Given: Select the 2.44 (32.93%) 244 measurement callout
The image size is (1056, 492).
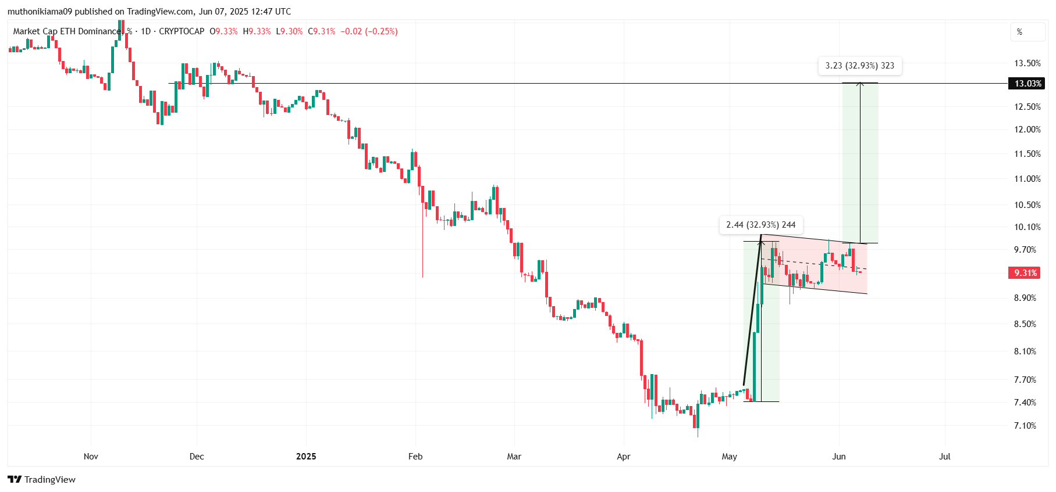Looking at the screenshot, I should point(761,225).
